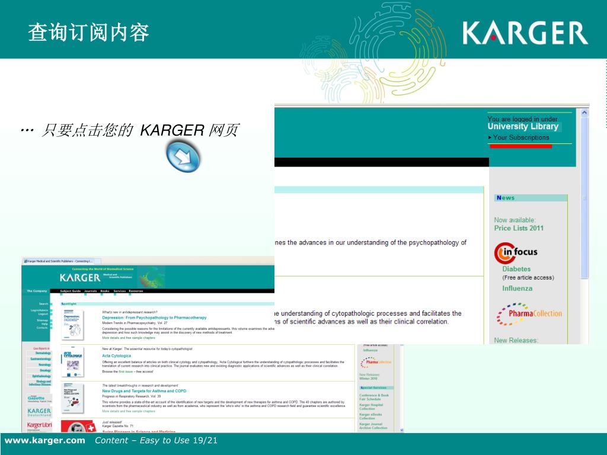Click Logout in the sidebar
607x455 pixels.
[43, 314]
